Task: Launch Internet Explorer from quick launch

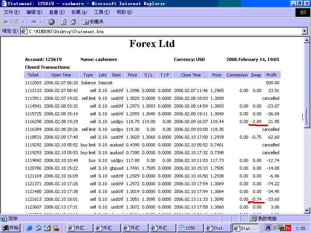Action: pyautogui.click(x=30, y=228)
